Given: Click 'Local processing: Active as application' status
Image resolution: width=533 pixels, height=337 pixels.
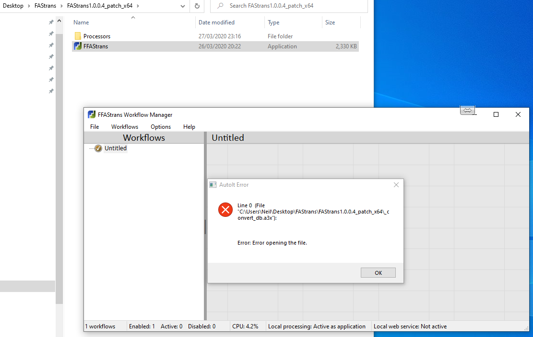Looking at the screenshot, I should pos(317,326).
